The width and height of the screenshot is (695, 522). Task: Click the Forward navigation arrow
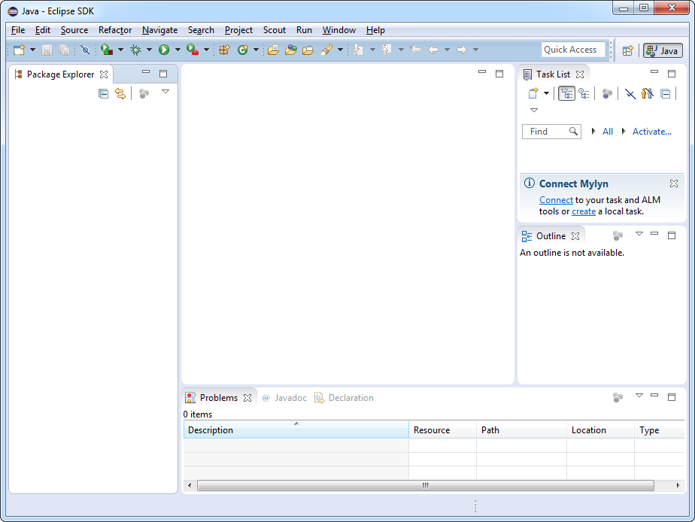pyautogui.click(x=461, y=50)
